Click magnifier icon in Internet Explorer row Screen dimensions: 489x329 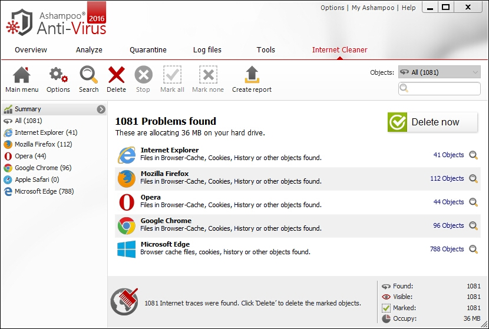[474, 155]
